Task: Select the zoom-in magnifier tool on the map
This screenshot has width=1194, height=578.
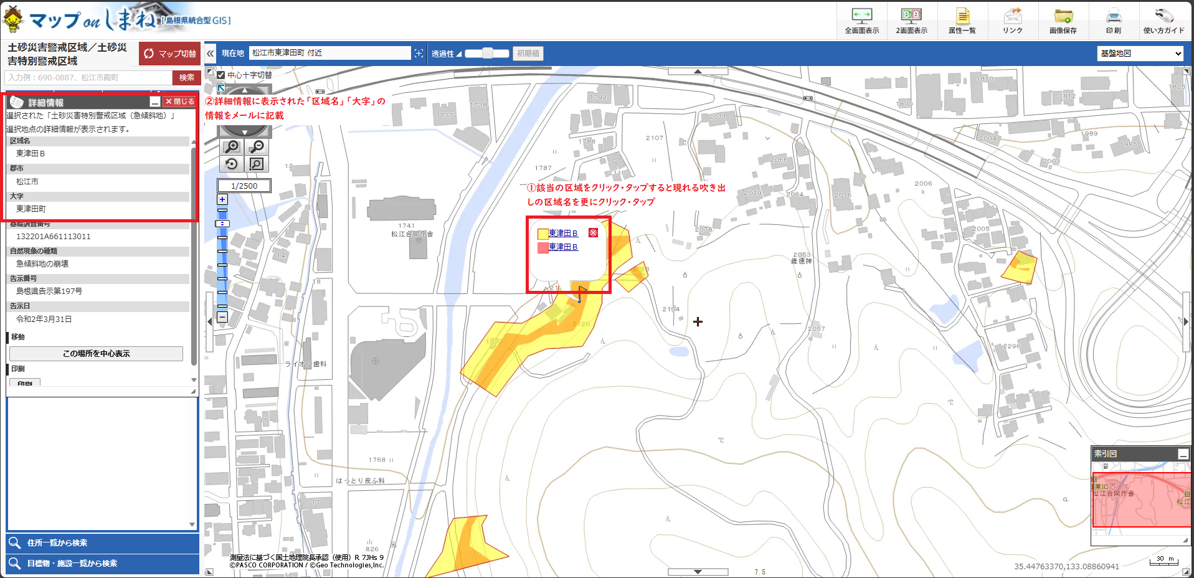Action: [231, 147]
